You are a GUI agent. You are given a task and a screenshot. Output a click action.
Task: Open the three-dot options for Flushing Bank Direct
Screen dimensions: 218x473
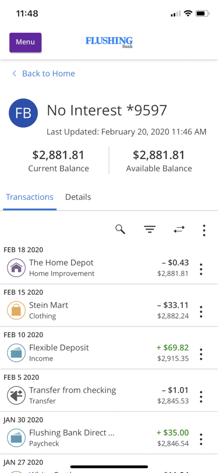point(201,439)
